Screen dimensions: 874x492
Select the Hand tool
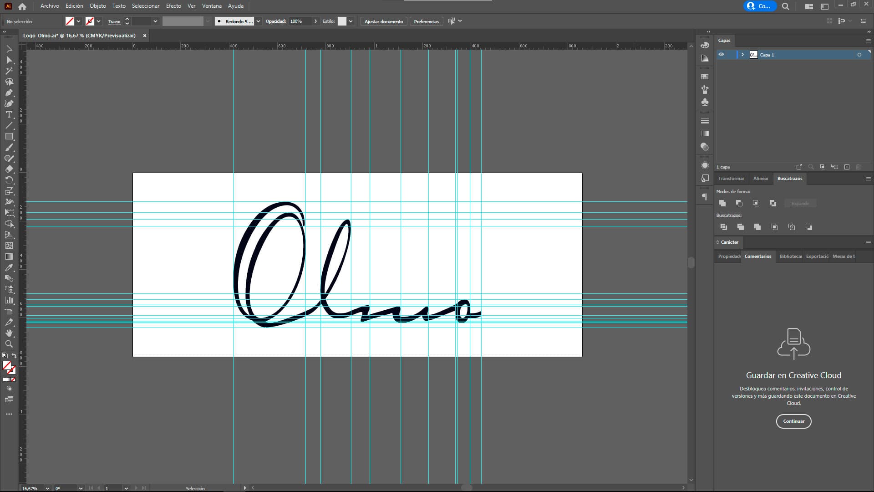tap(9, 333)
